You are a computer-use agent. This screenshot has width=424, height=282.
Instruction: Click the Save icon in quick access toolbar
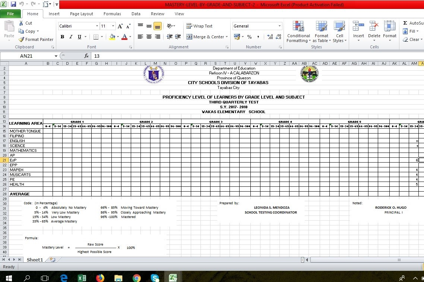tap(13, 4)
